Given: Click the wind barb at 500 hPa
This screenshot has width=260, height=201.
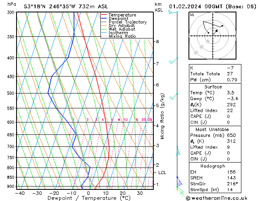Looking at the screenshot, I should click(x=174, y=96).
